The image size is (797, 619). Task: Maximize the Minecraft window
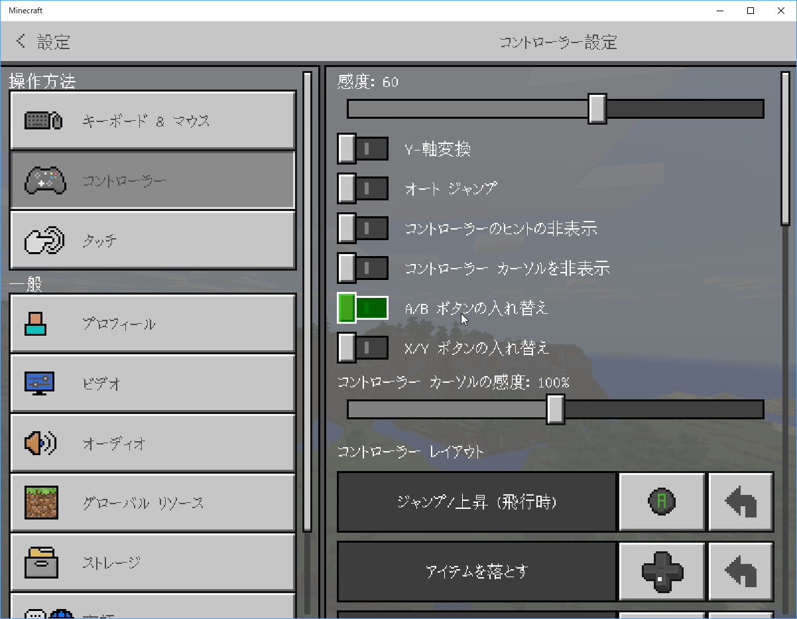pos(750,11)
